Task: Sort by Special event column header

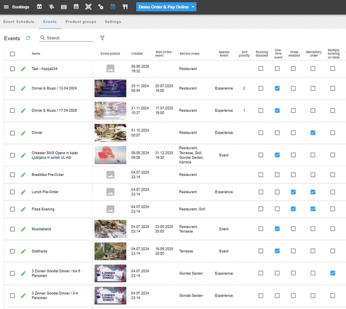Action: click(224, 54)
